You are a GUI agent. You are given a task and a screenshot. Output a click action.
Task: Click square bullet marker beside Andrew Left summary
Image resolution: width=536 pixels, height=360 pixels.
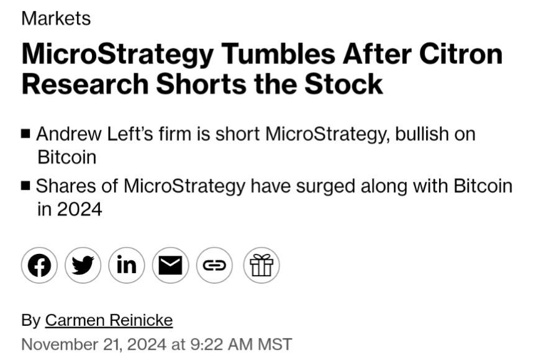[x=25, y=133]
